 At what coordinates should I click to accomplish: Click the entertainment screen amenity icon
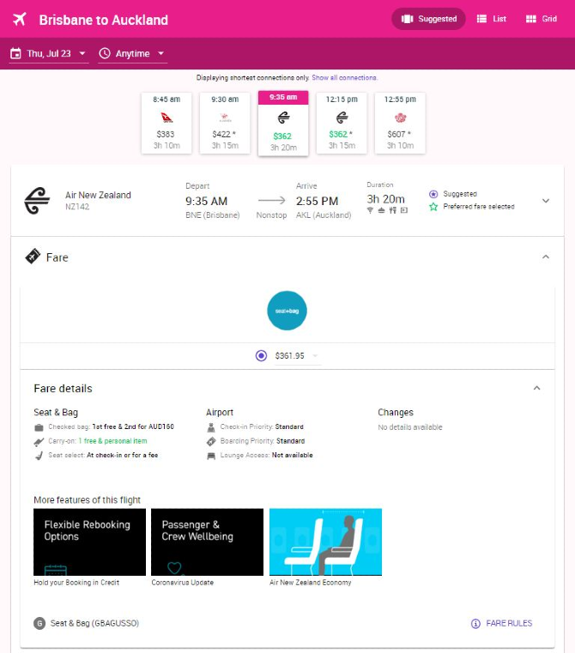[403, 210]
